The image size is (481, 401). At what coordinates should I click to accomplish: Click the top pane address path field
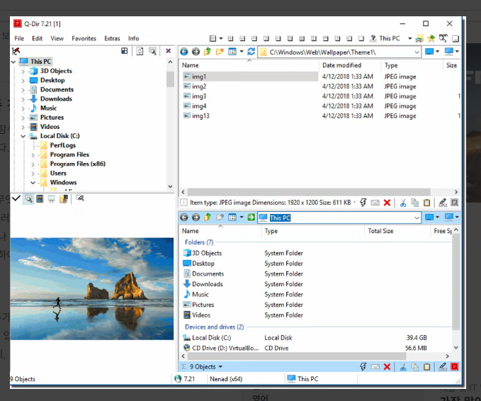coord(339,52)
